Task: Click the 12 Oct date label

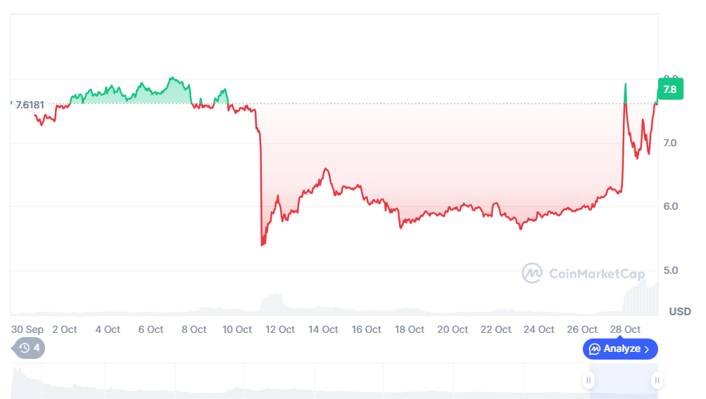Action: (x=281, y=329)
